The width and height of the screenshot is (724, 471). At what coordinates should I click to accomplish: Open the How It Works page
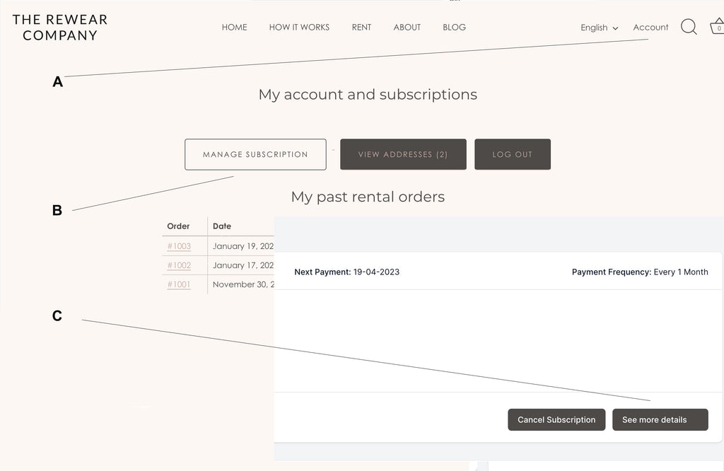tap(299, 28)
